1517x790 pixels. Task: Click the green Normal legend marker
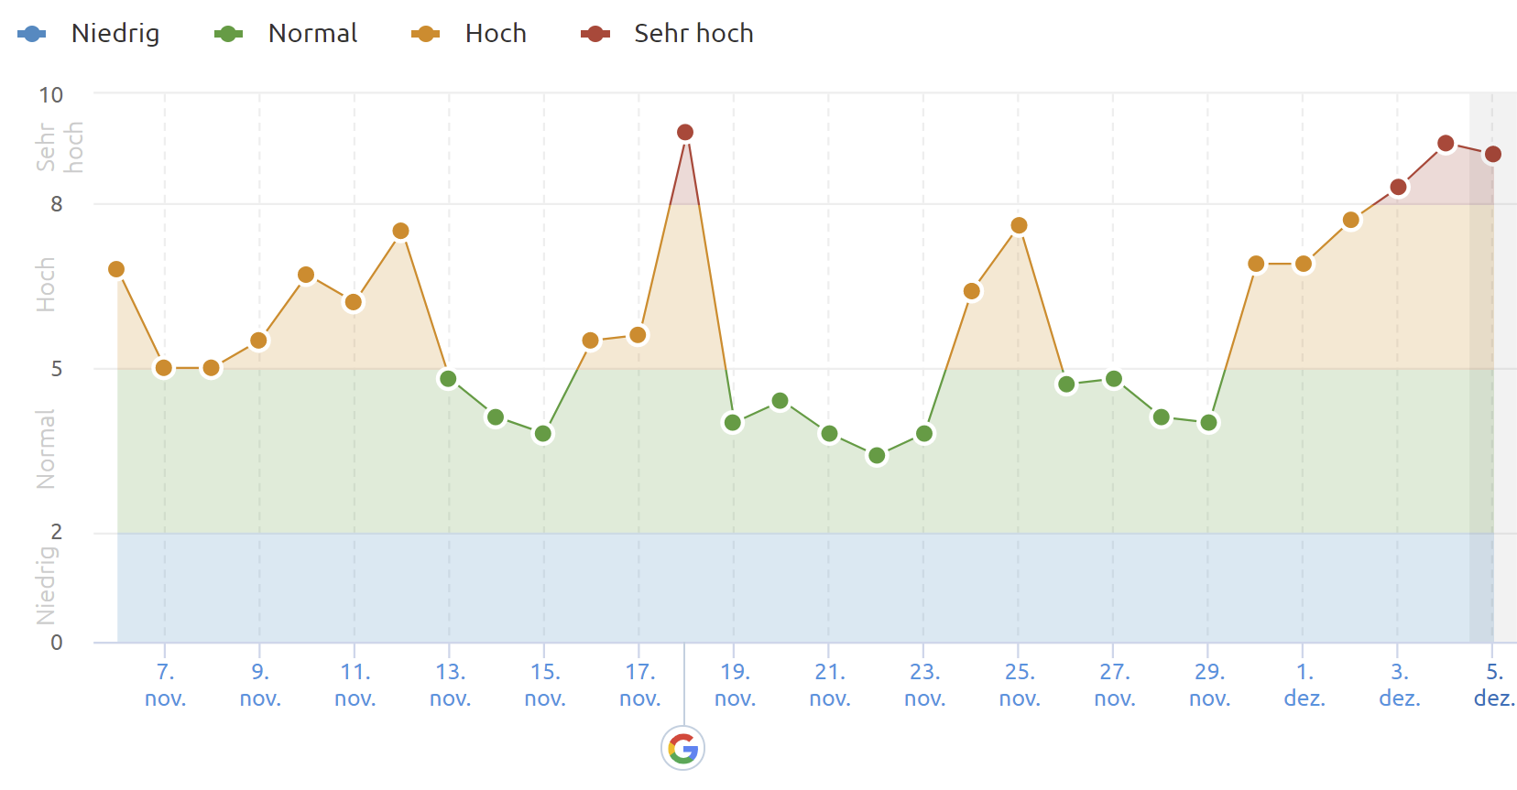click(x=228, y=34)
